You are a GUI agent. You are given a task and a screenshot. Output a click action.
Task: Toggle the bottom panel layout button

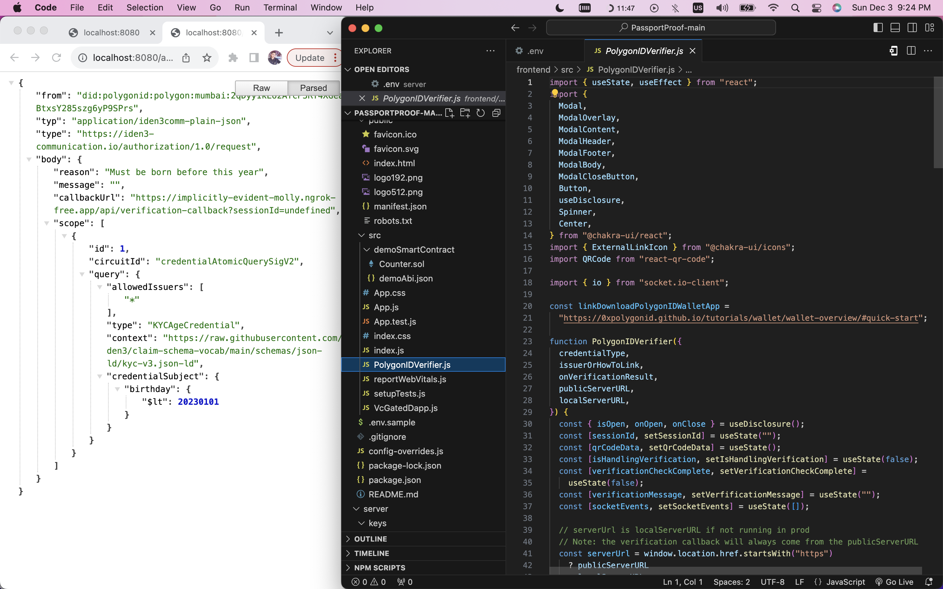click(x=895, y=28)
